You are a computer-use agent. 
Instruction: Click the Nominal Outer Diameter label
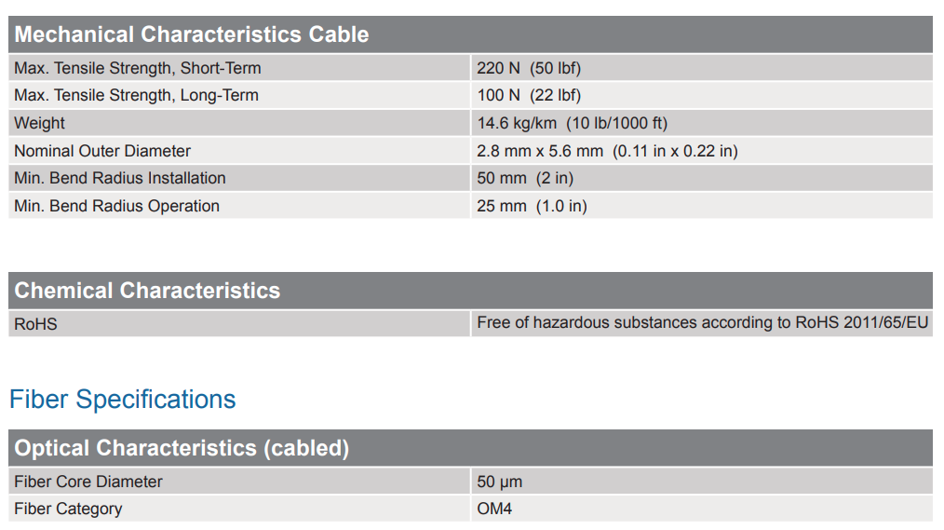(x=102, y=151)
